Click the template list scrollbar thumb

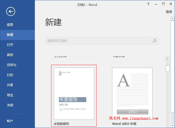[168, 68]
